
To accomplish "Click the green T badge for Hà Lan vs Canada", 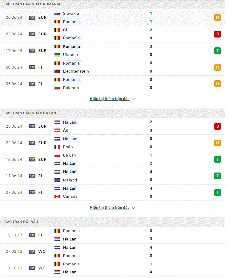I will tap(218, 193).
